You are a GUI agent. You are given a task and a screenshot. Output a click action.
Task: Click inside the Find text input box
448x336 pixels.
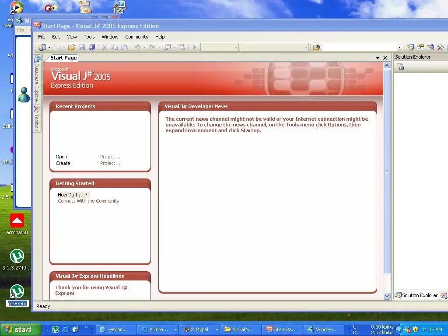[360, 47]
